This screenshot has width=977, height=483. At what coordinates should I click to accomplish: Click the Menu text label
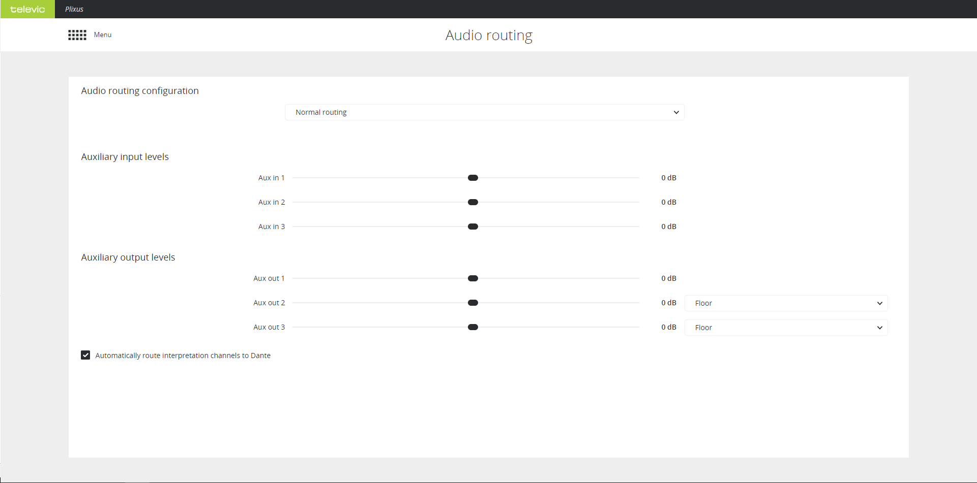pos(103,35)
